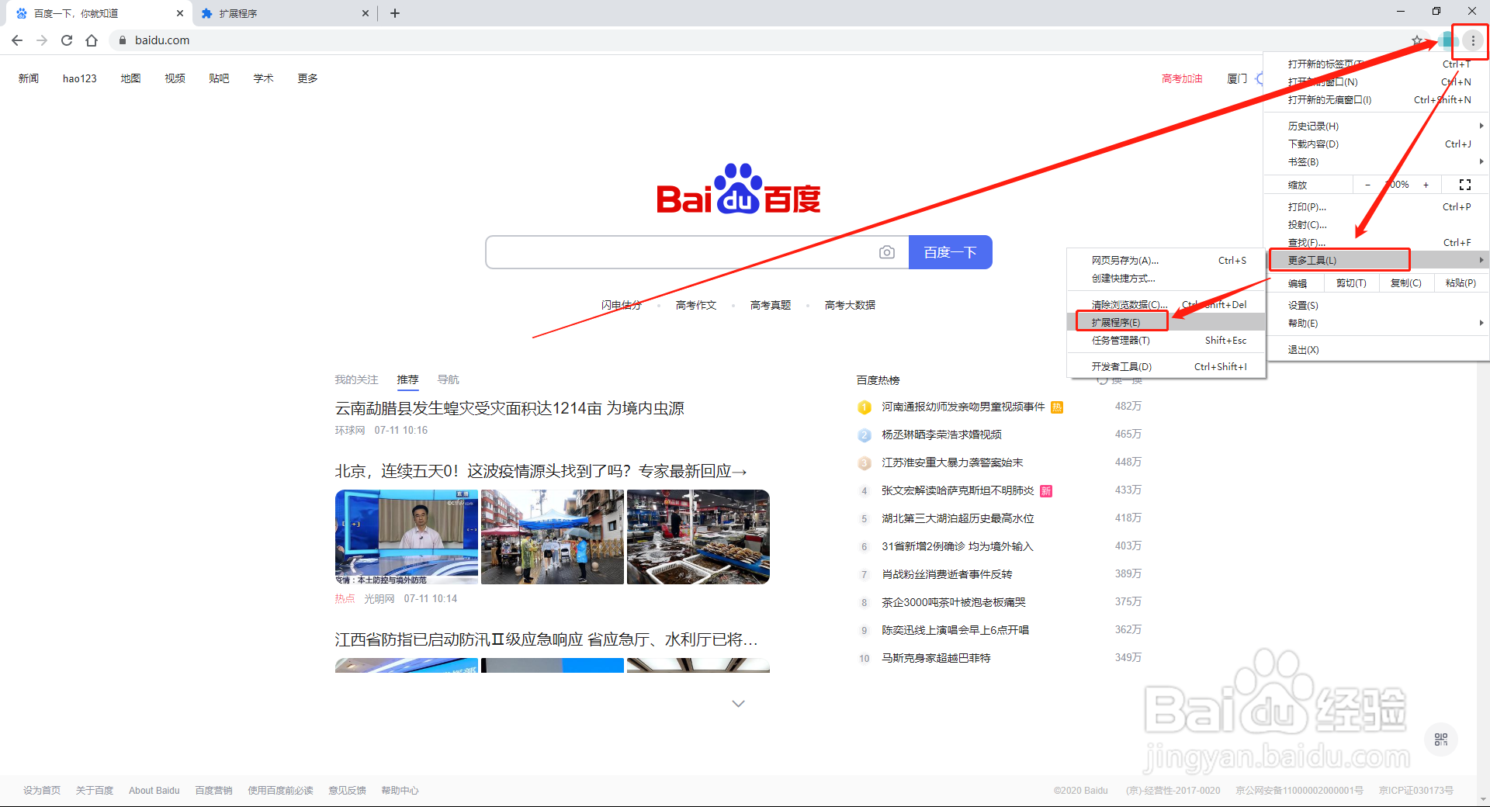Open hot search 马斯克身家超越巴菲特

(x=936, y=658)
